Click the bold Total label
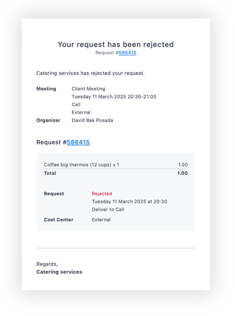 (50, 173)
